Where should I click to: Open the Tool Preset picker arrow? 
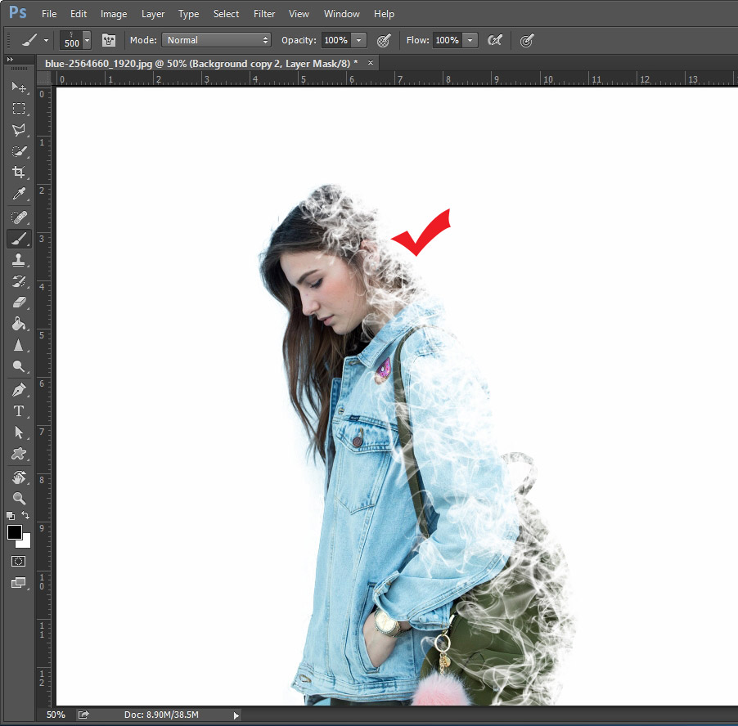(46, 40)
